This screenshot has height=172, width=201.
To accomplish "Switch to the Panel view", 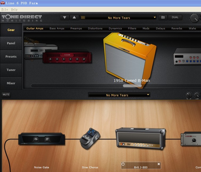I will point(11,43).
